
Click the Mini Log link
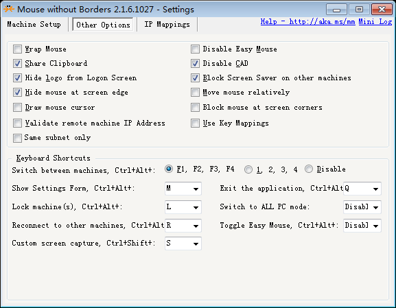375,22
